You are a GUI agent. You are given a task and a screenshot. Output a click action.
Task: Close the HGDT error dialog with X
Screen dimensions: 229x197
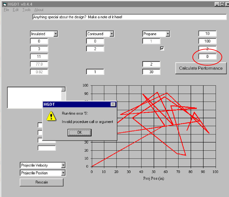coord(113,104)
